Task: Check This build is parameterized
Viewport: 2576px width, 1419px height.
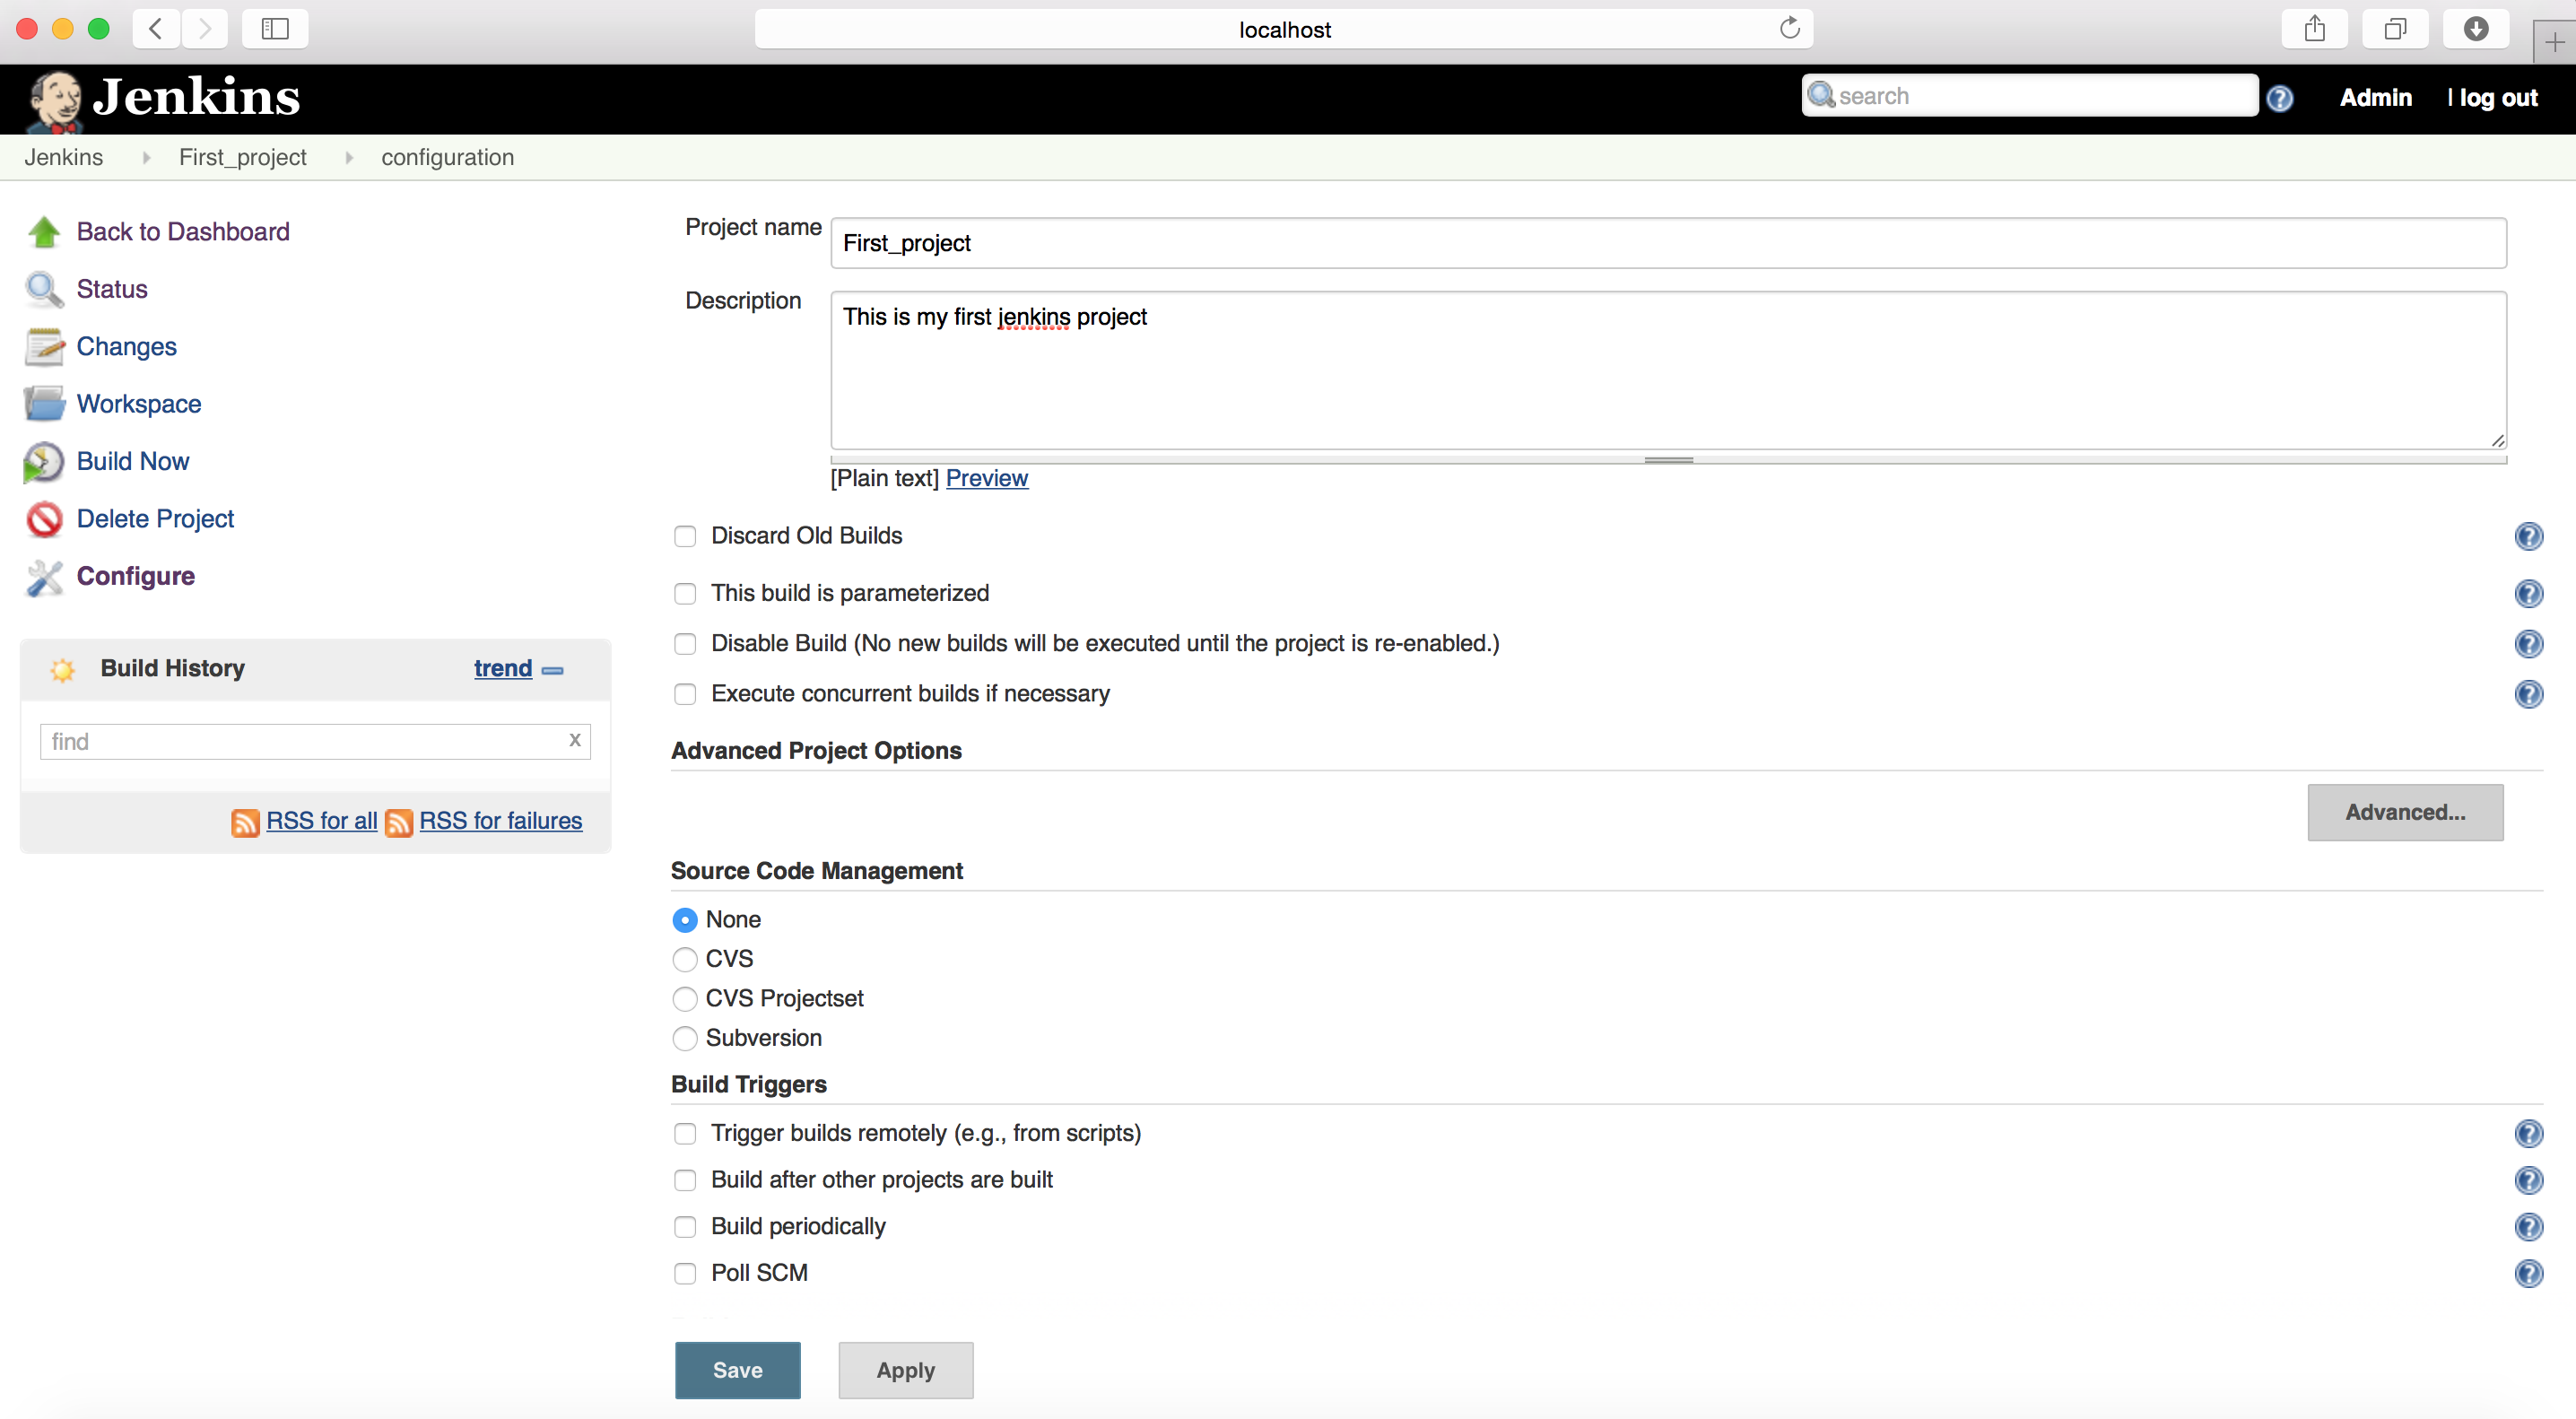Action: (x=685, y=594)
